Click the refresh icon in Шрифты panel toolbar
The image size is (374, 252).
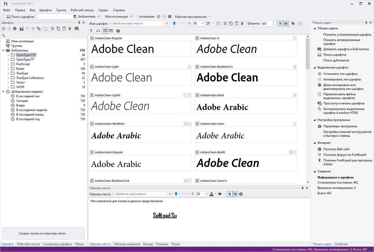tap(33, 28)
